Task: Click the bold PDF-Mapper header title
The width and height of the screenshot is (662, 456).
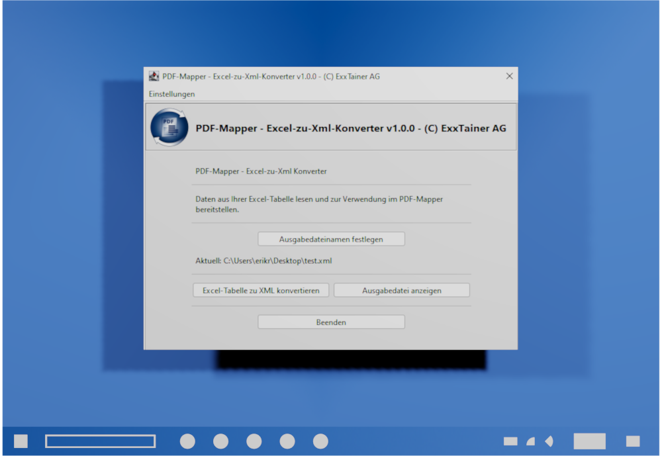Action: click(350, 128)
